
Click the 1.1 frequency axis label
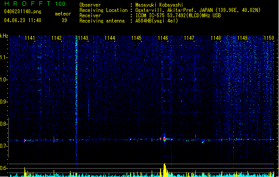(4, 58)
